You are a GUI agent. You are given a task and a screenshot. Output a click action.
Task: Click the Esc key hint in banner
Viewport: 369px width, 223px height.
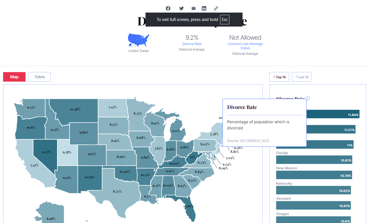tap(225, 20)
